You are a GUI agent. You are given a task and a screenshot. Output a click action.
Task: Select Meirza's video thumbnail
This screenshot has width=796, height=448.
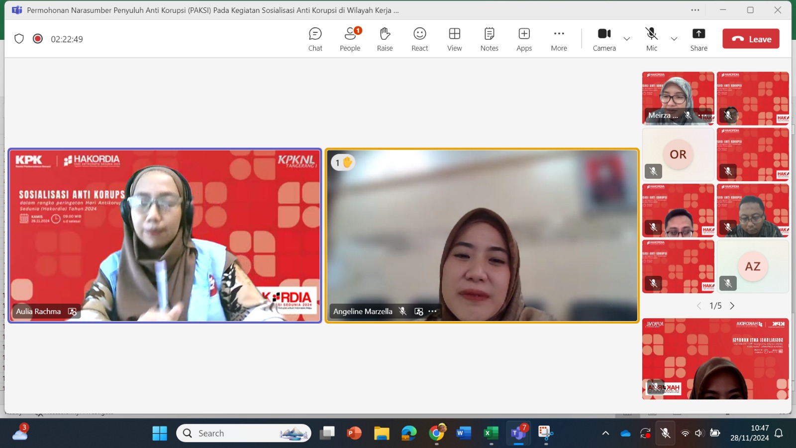tap(678, 98)
